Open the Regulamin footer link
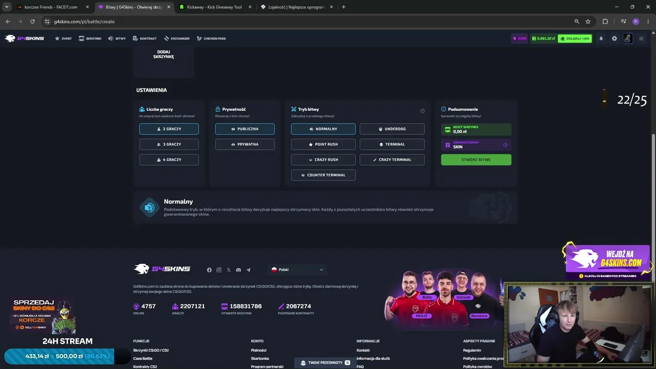The image size is (656, 369). (x=472, y=351)
